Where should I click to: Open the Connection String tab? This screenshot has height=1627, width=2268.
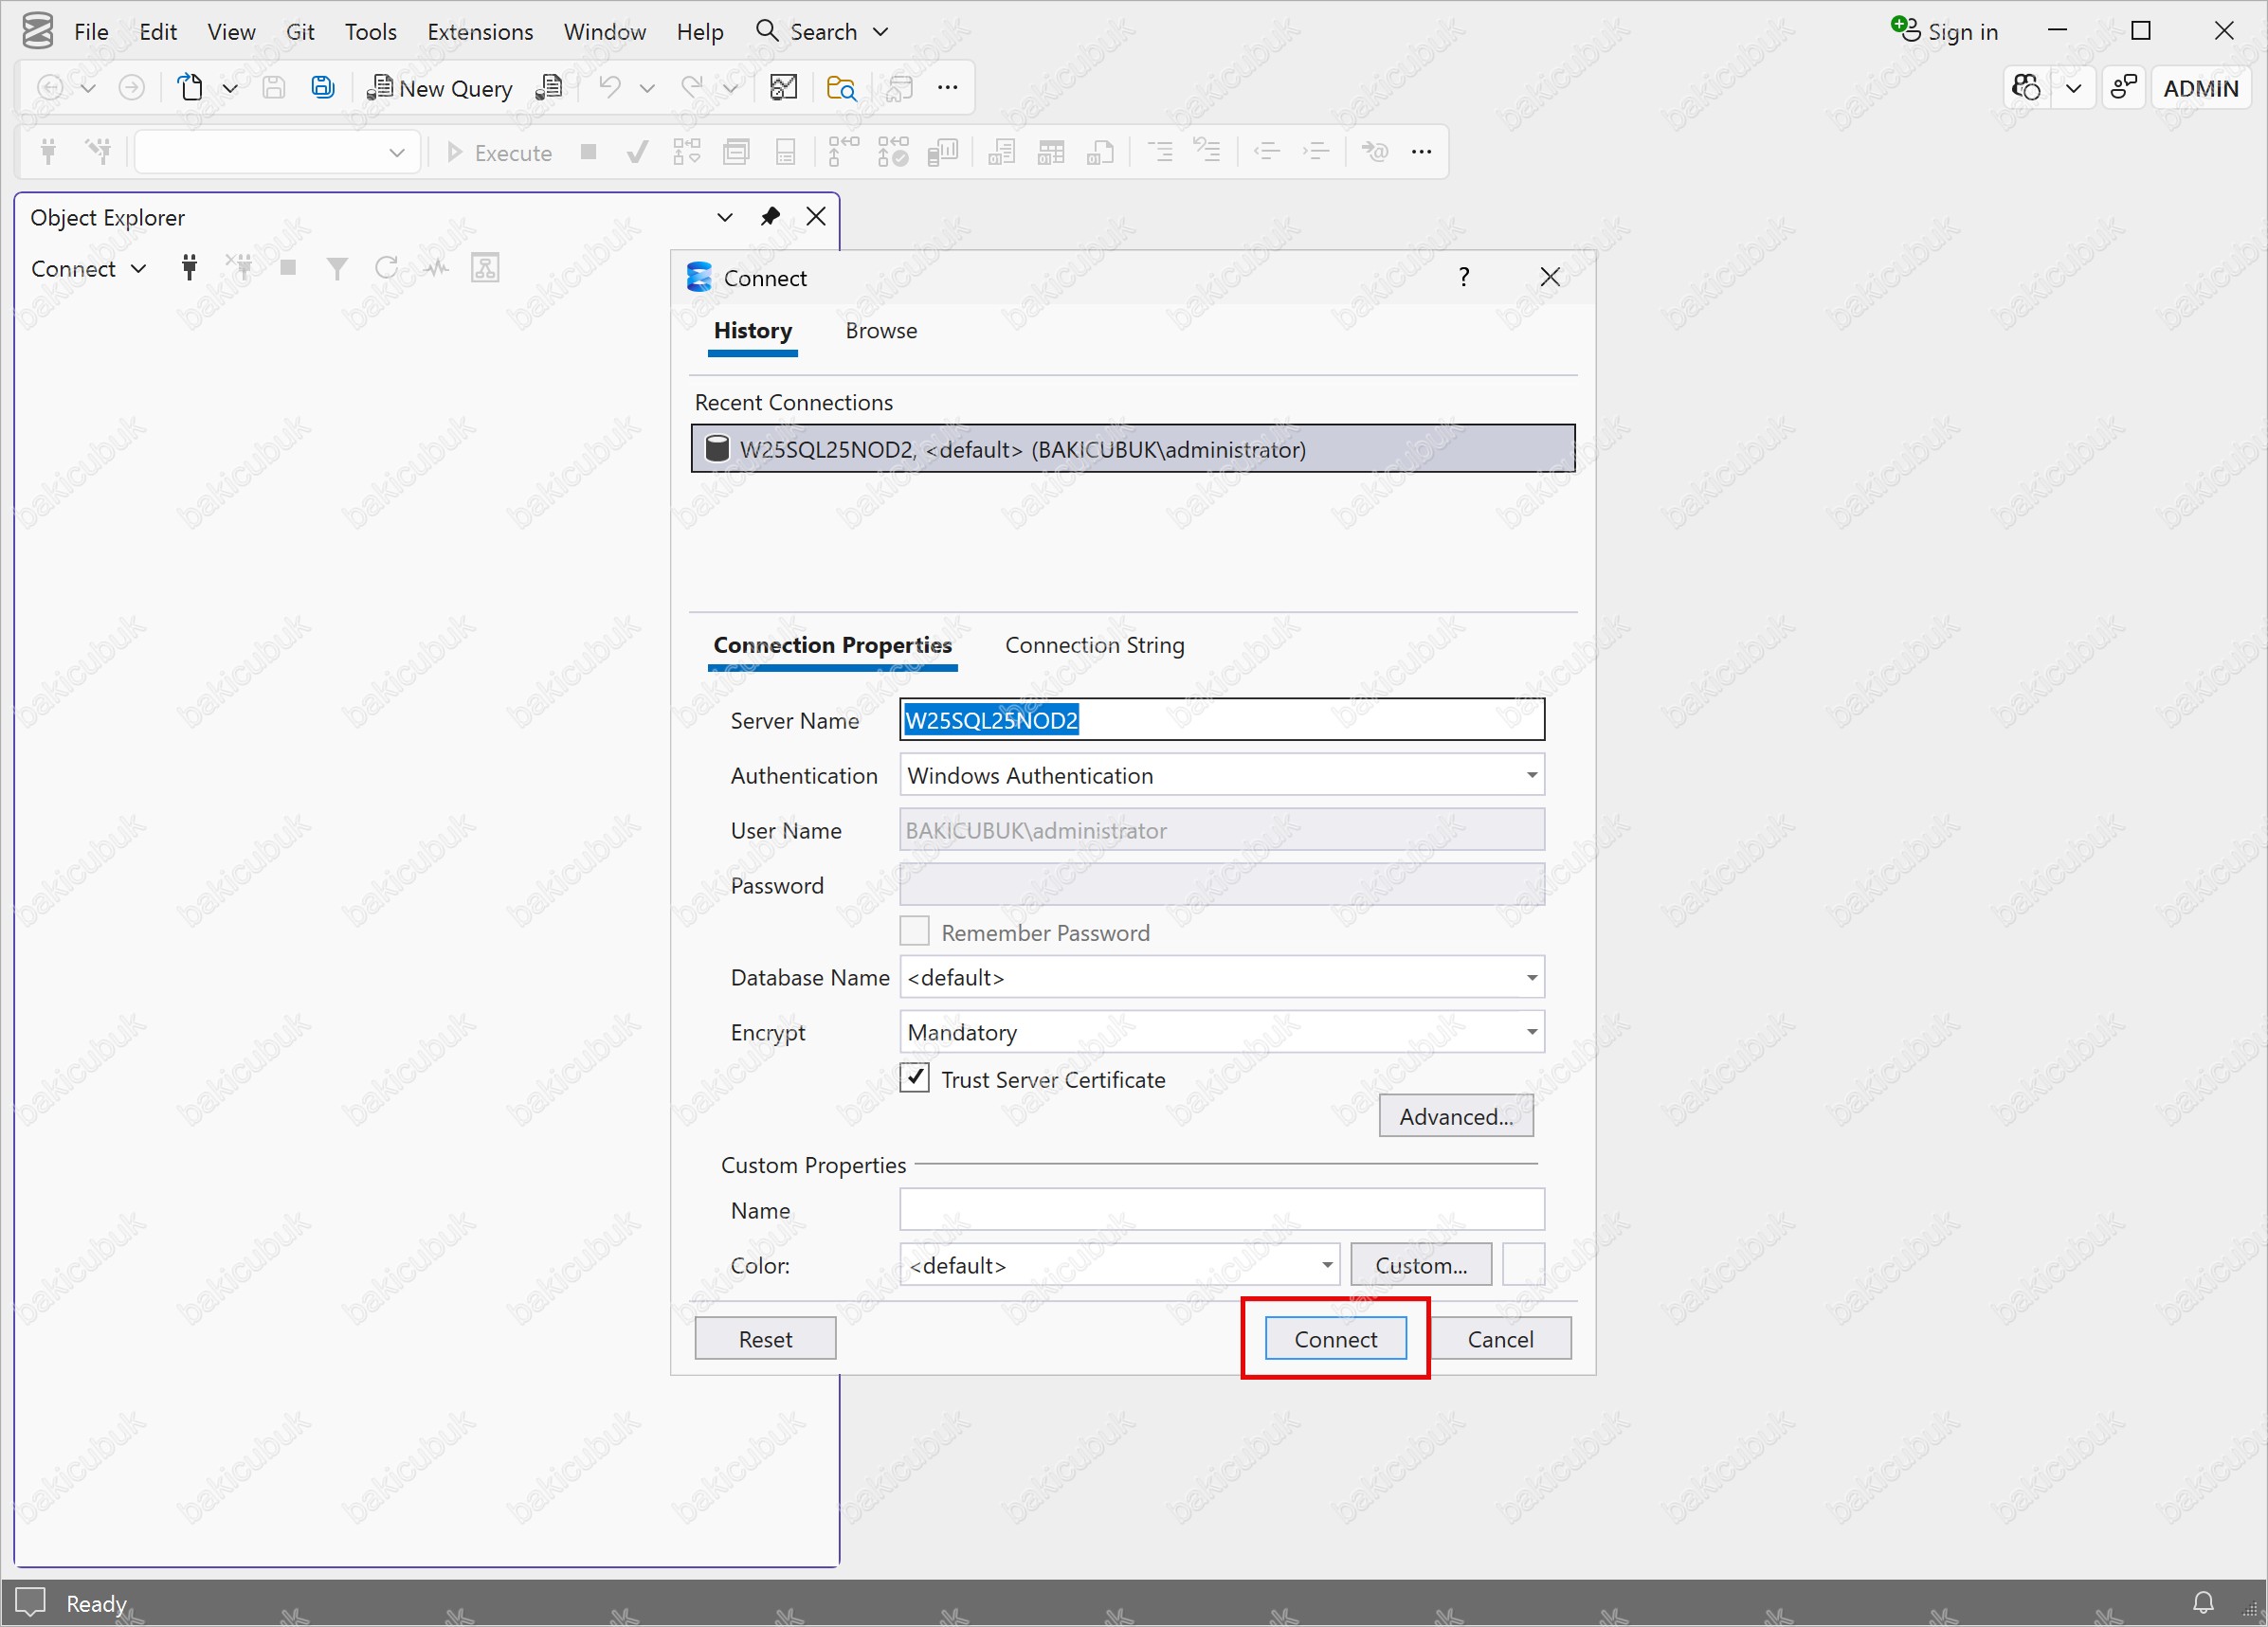pyautogui.click(x=1094, y=645)
